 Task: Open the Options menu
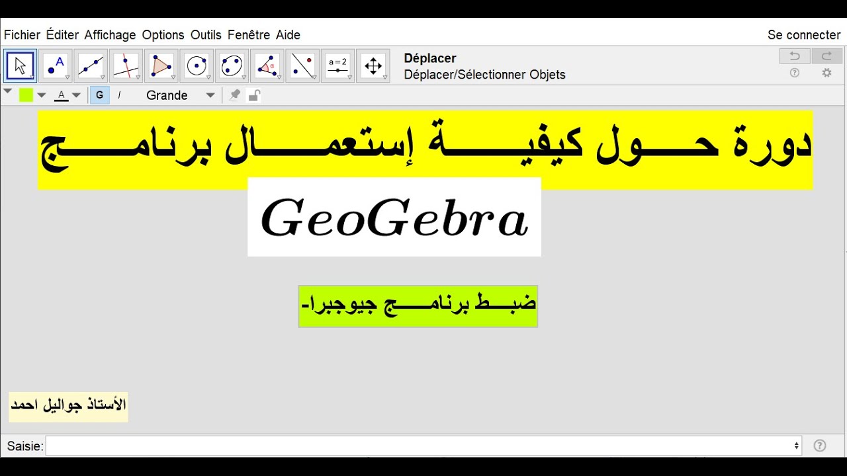click(x=163, y=35)
